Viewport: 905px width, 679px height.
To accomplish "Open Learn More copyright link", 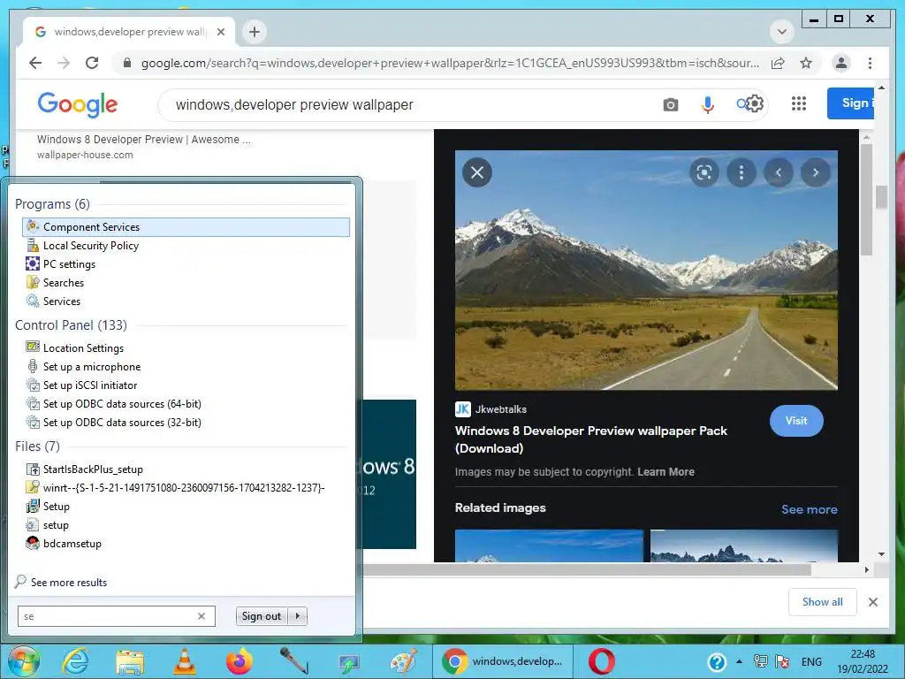I will pos(665,472).
